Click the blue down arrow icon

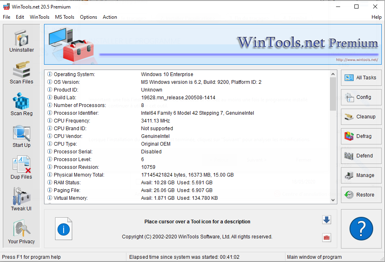click(326, 220)
